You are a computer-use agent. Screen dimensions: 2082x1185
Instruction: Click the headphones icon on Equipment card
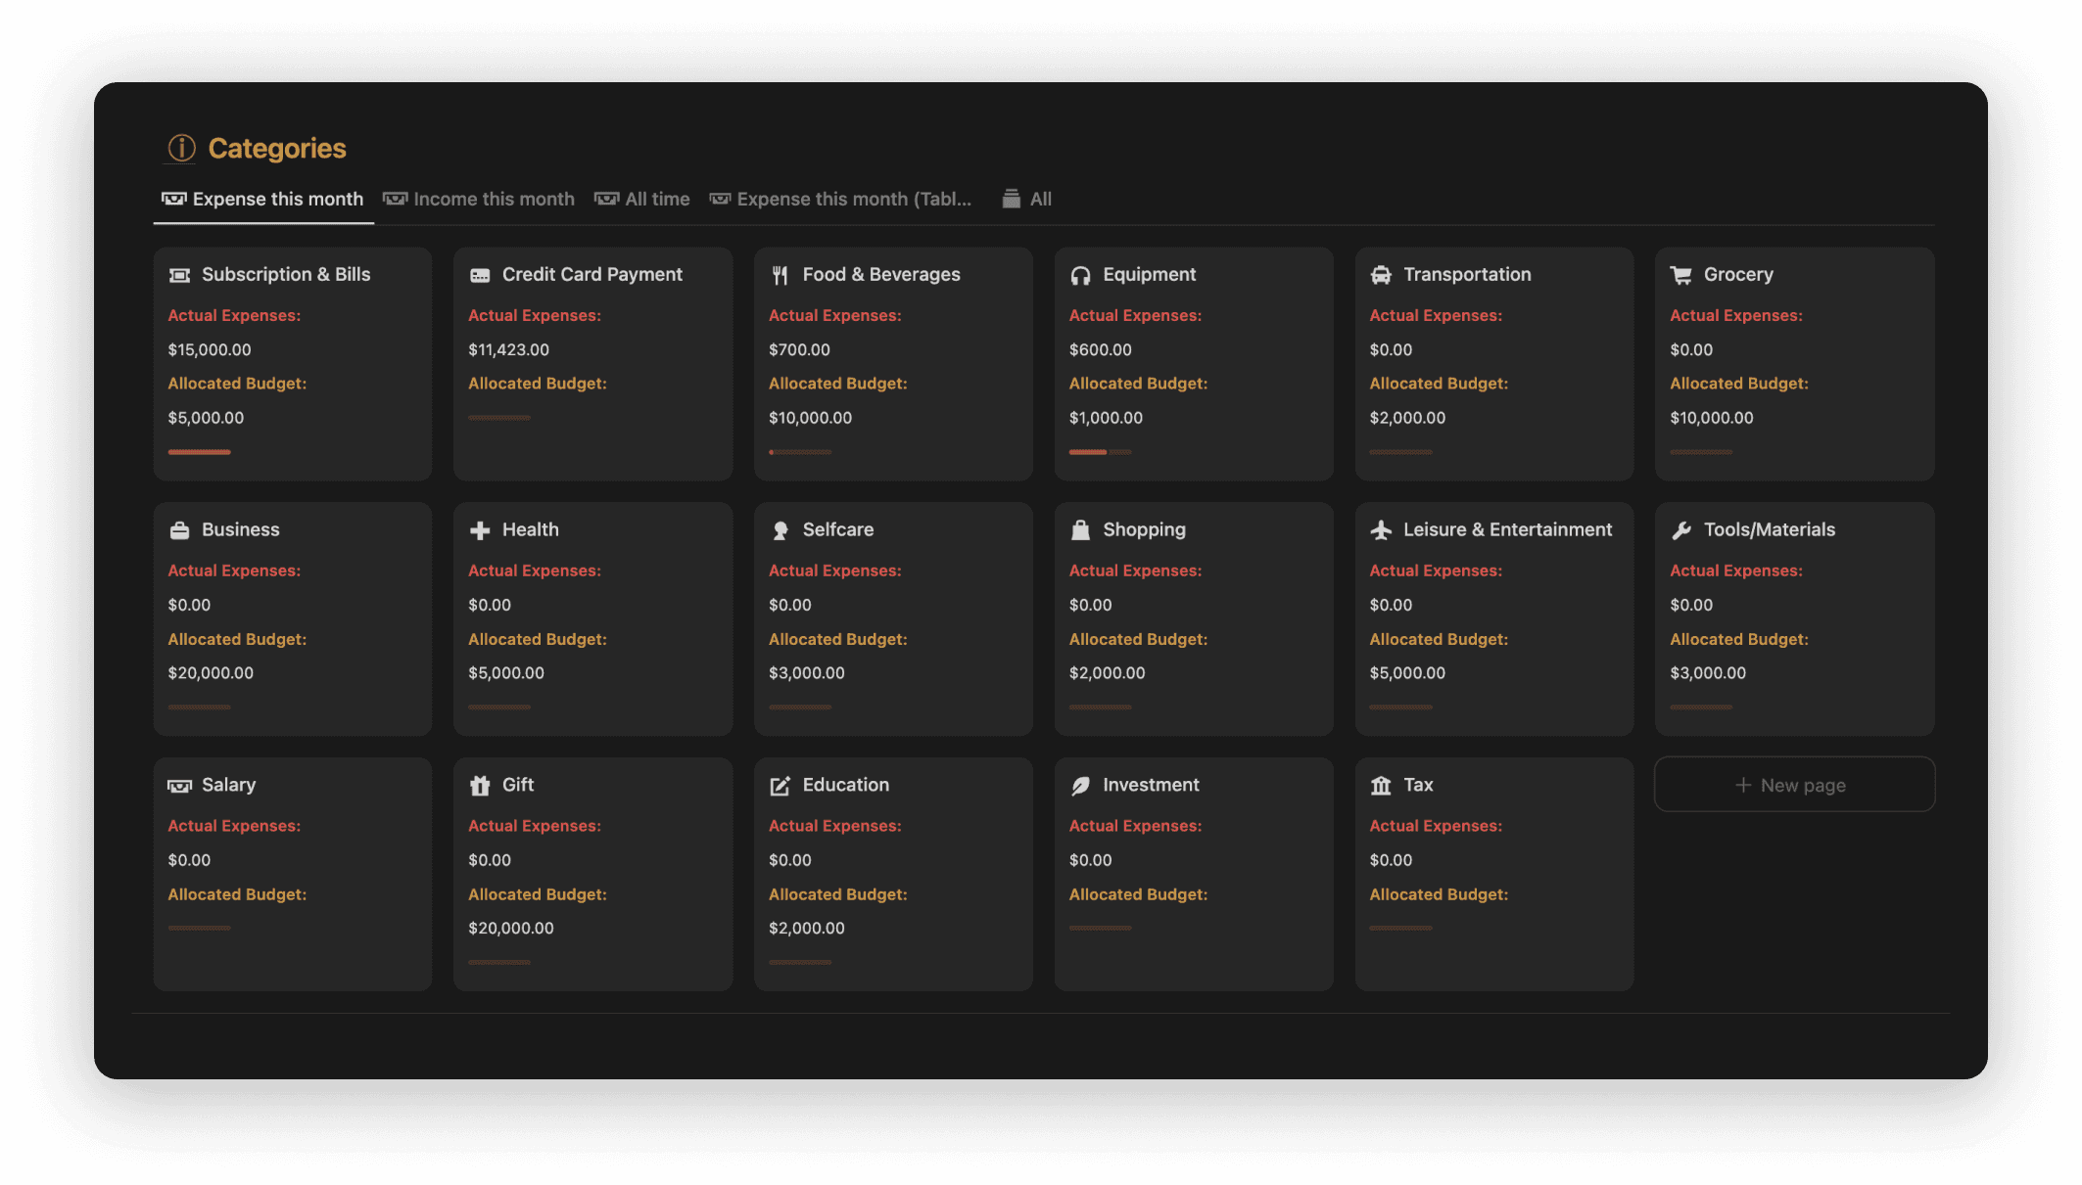1080,276
